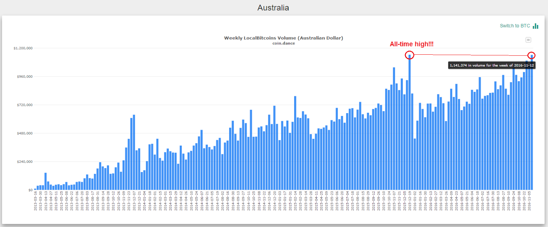Click the 2013-11-09 x-axis date label
548x227 pixels.
(x=124, y=201)
